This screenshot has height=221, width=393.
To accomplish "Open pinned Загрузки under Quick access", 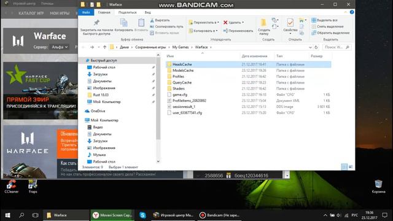I will point(100,74).
